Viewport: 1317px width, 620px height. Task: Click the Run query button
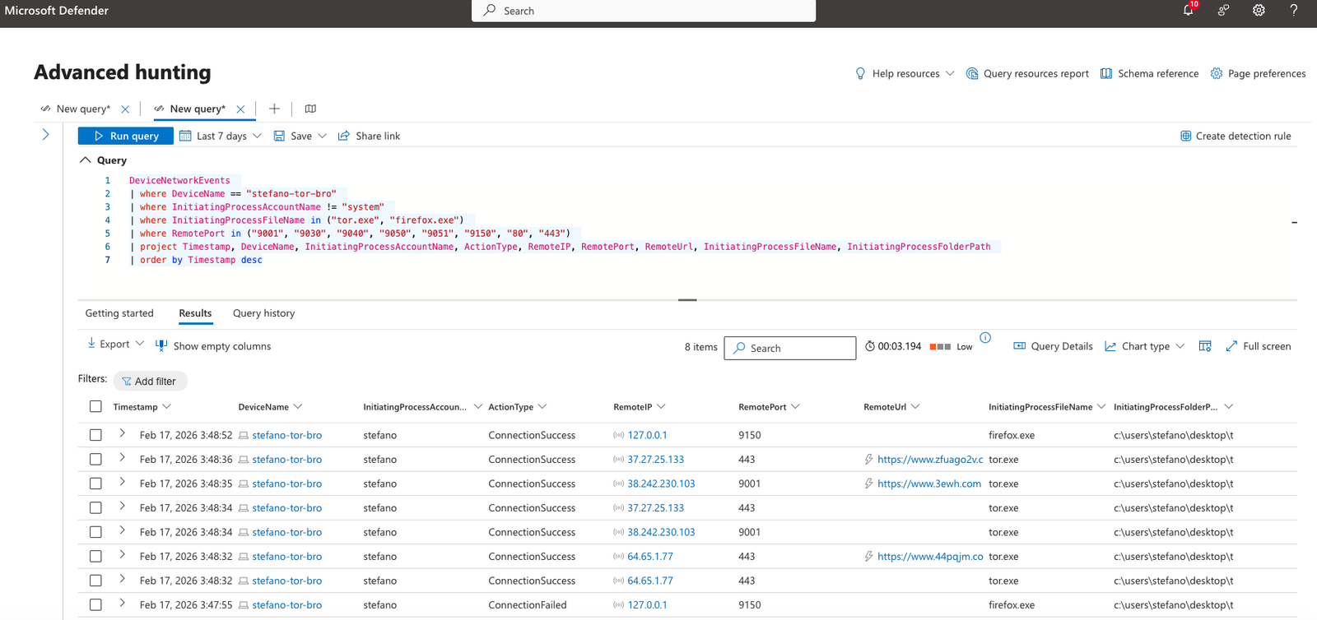click(126, 136)
